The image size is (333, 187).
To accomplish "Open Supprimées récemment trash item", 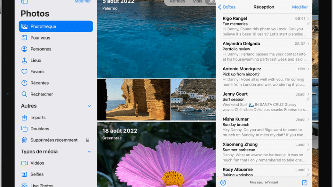I will click(54, 140).
